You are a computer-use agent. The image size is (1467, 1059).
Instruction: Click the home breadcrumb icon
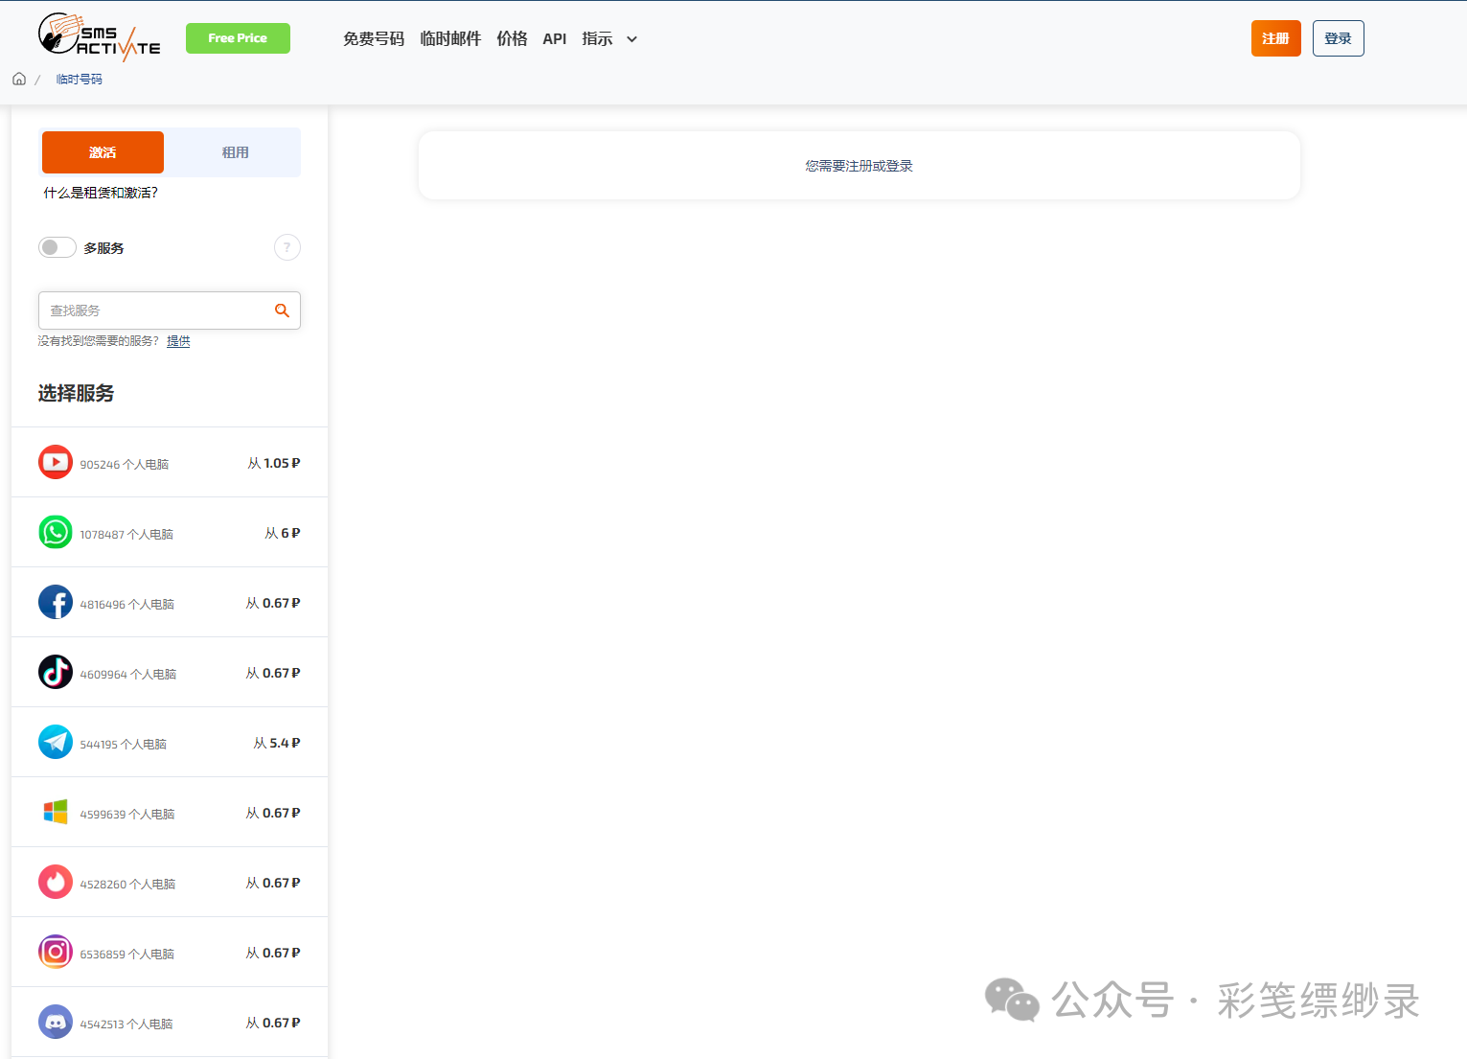tap(19, 79)
